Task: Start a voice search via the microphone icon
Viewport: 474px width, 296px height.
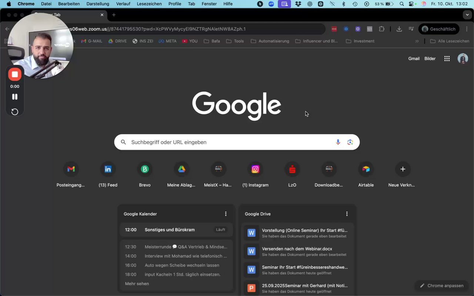Action: click(x=338, y=142)
